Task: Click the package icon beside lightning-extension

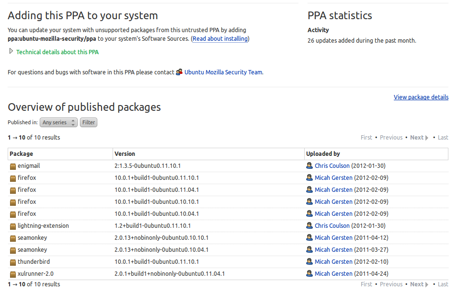Action: [x=13, y=226]
